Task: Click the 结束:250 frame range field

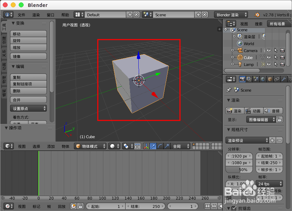Action: [269, 163]
